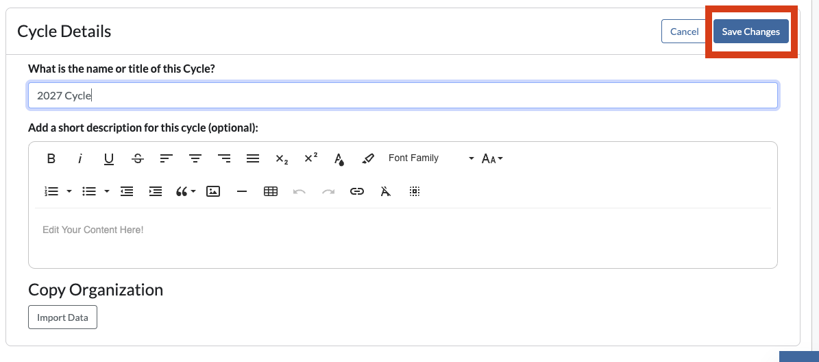
Task: Select all content in the editor
Action: coord(414,192)
